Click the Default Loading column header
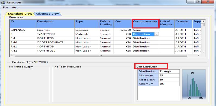This screenshot has width=216, height=106. [106, 24]
